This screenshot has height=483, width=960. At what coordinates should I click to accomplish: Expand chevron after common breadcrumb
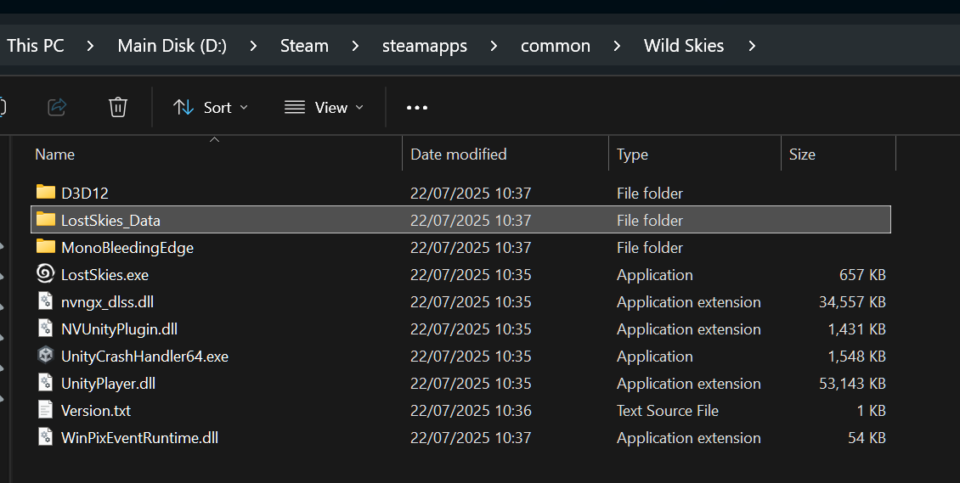tap(617, 46)
